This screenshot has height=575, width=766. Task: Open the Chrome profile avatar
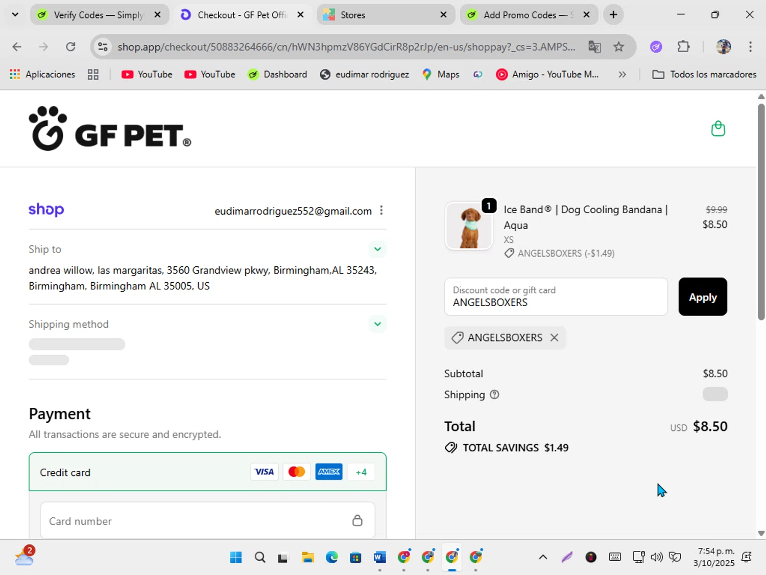click(724, 47)
